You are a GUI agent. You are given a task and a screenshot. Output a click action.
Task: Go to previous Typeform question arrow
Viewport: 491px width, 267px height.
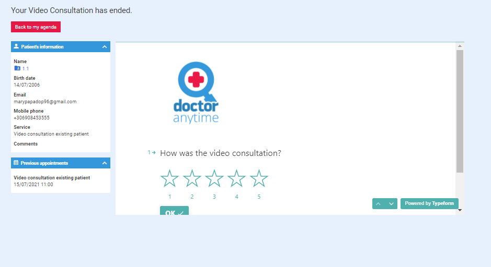[x=378, y=203]
